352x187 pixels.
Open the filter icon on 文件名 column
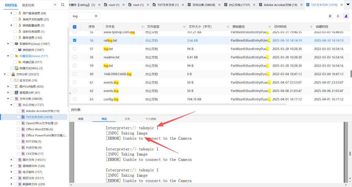tap(142, 27)
